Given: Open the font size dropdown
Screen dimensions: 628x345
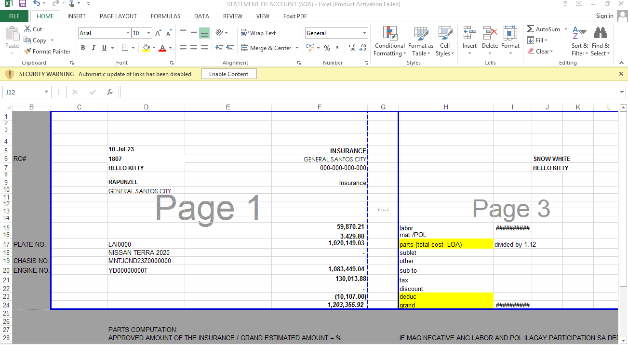Looking at the screenshot, I should [149, 33].
